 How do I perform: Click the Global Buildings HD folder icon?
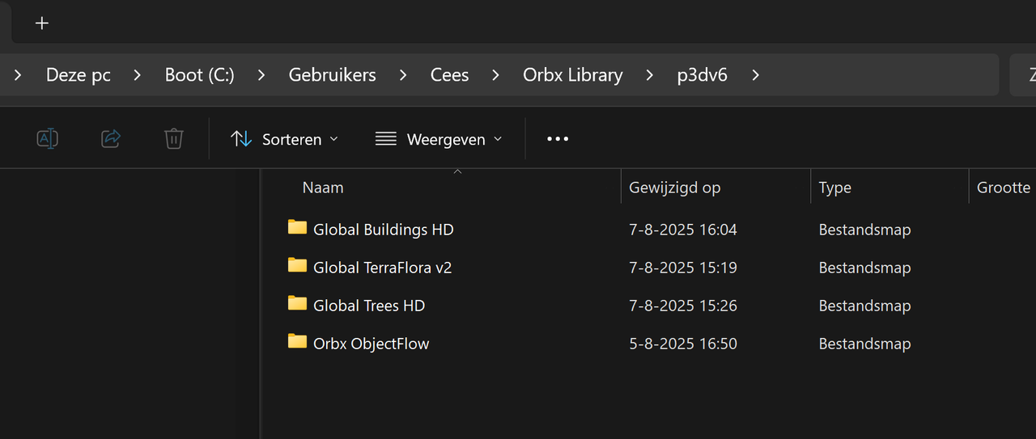[297, 227]
